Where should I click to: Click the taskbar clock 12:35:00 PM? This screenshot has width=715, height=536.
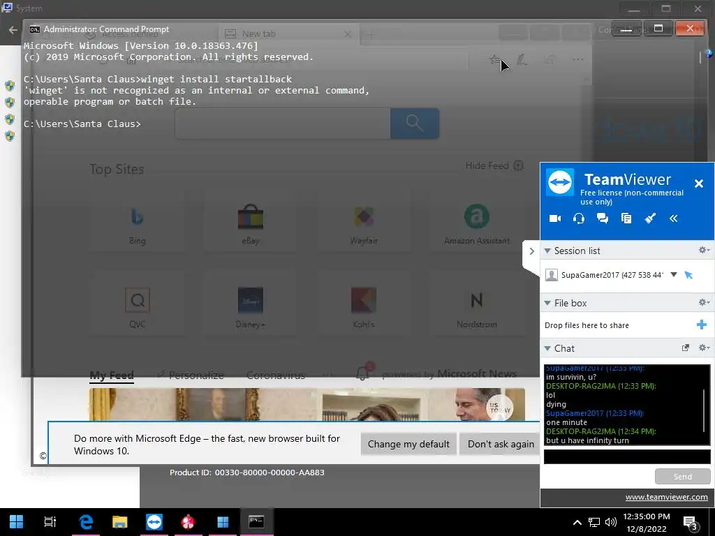coord(646,516)
